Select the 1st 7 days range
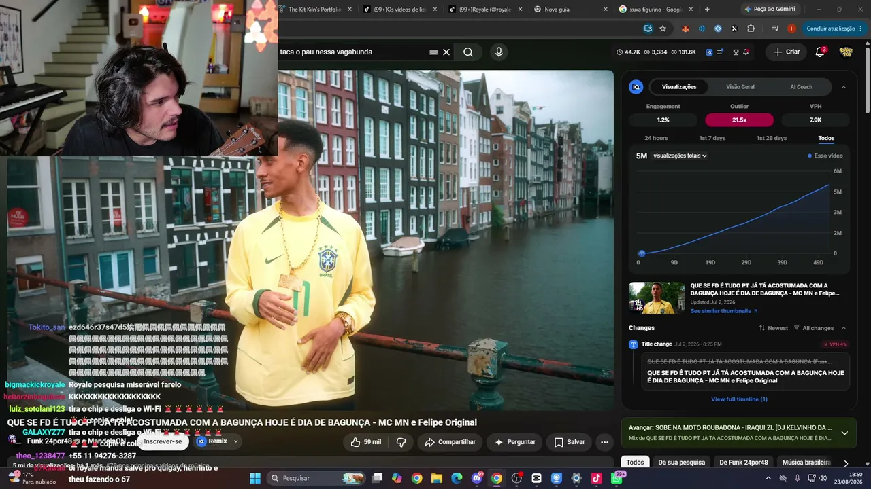The height and width of the screenshot is (489, 871). tap(712, 138)
